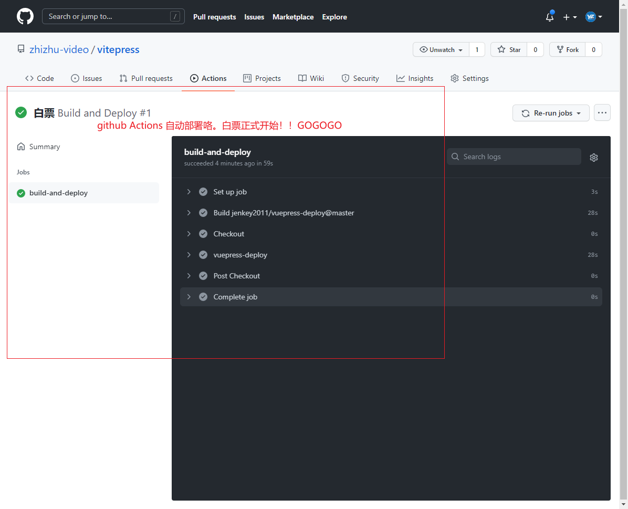Click the 3s duration of Set up job

click(594, 192)
